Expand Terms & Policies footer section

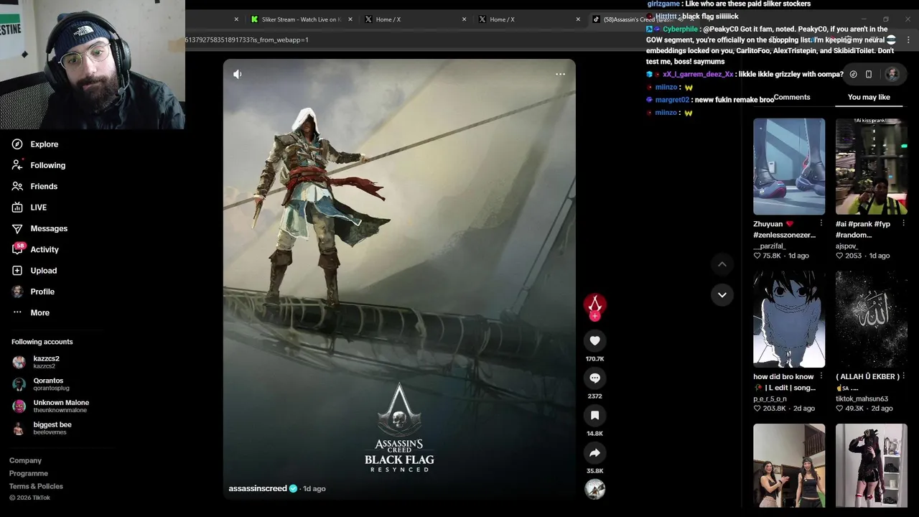tap(36, 486)
